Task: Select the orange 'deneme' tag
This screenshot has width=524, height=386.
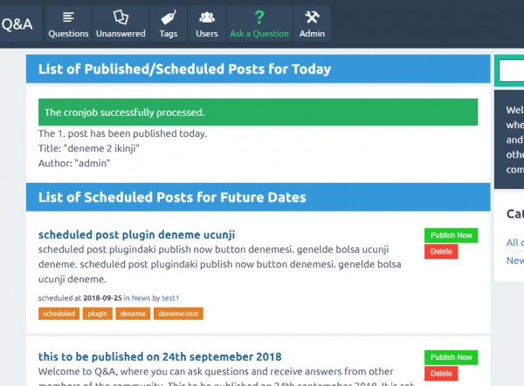Action: (133, 314)
